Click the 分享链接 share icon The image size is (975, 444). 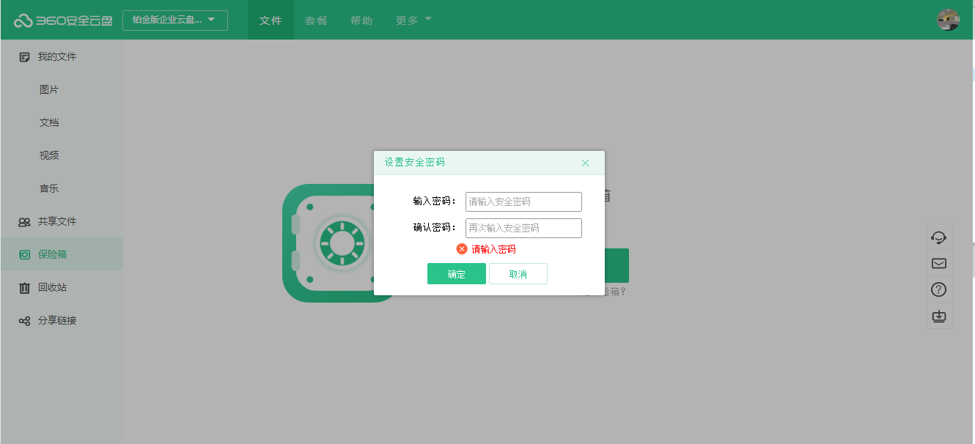coord(24,321)
